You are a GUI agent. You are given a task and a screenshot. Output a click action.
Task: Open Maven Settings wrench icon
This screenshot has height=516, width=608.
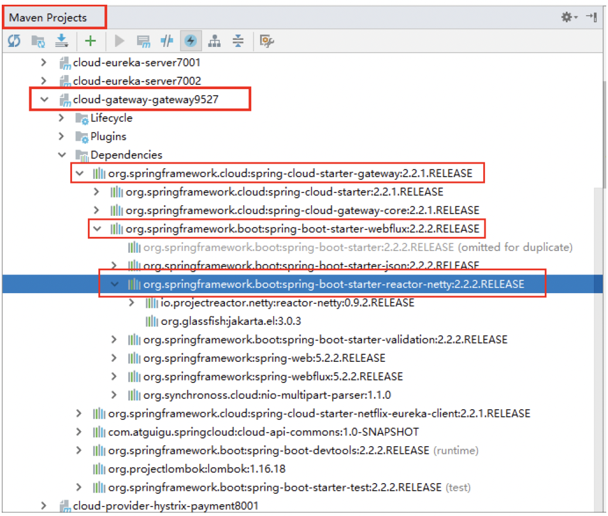267,40
